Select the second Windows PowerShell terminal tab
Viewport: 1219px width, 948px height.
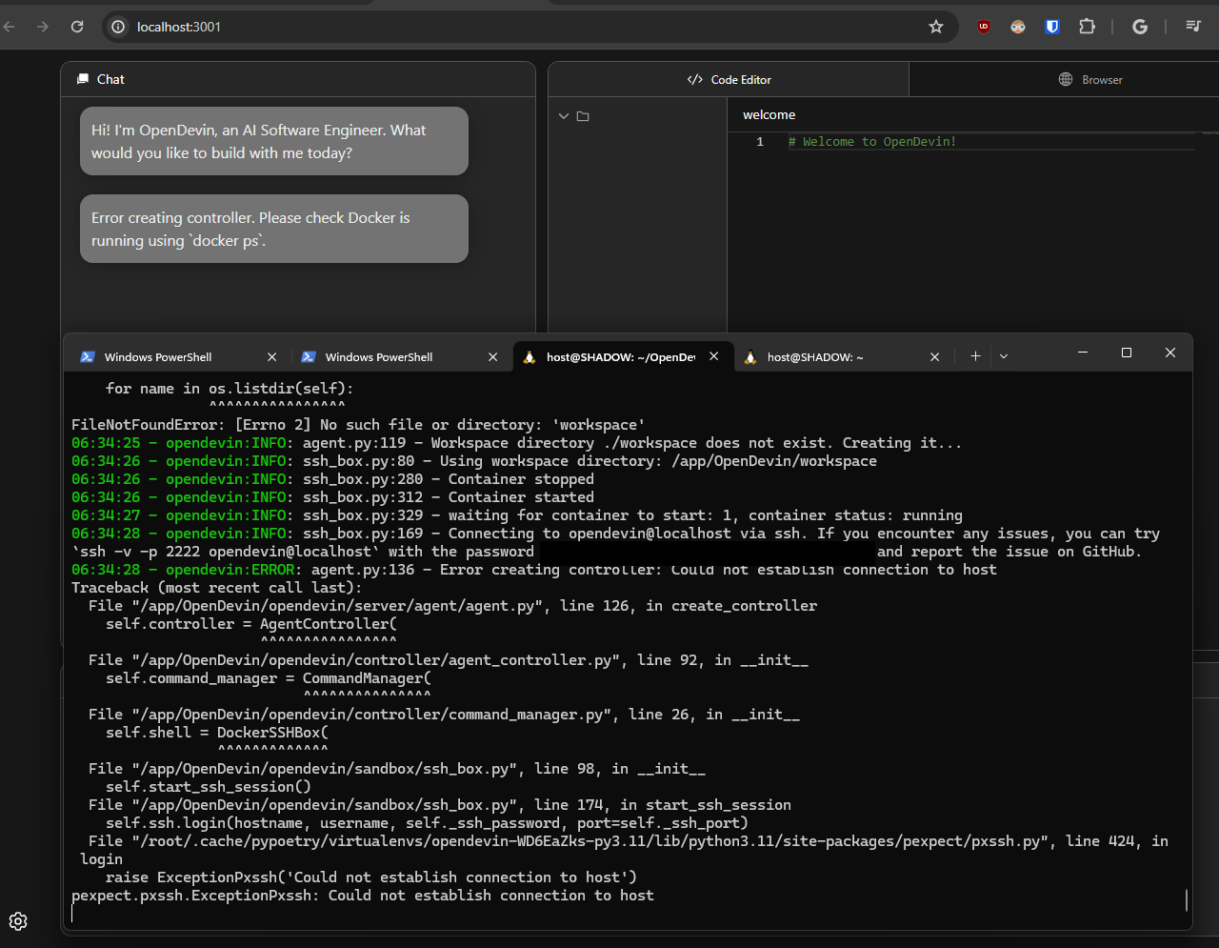[399, 356]
